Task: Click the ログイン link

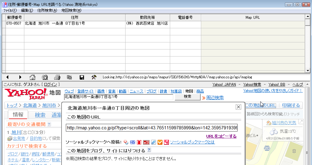Action: pyautogui.click(x=50, y=84)
